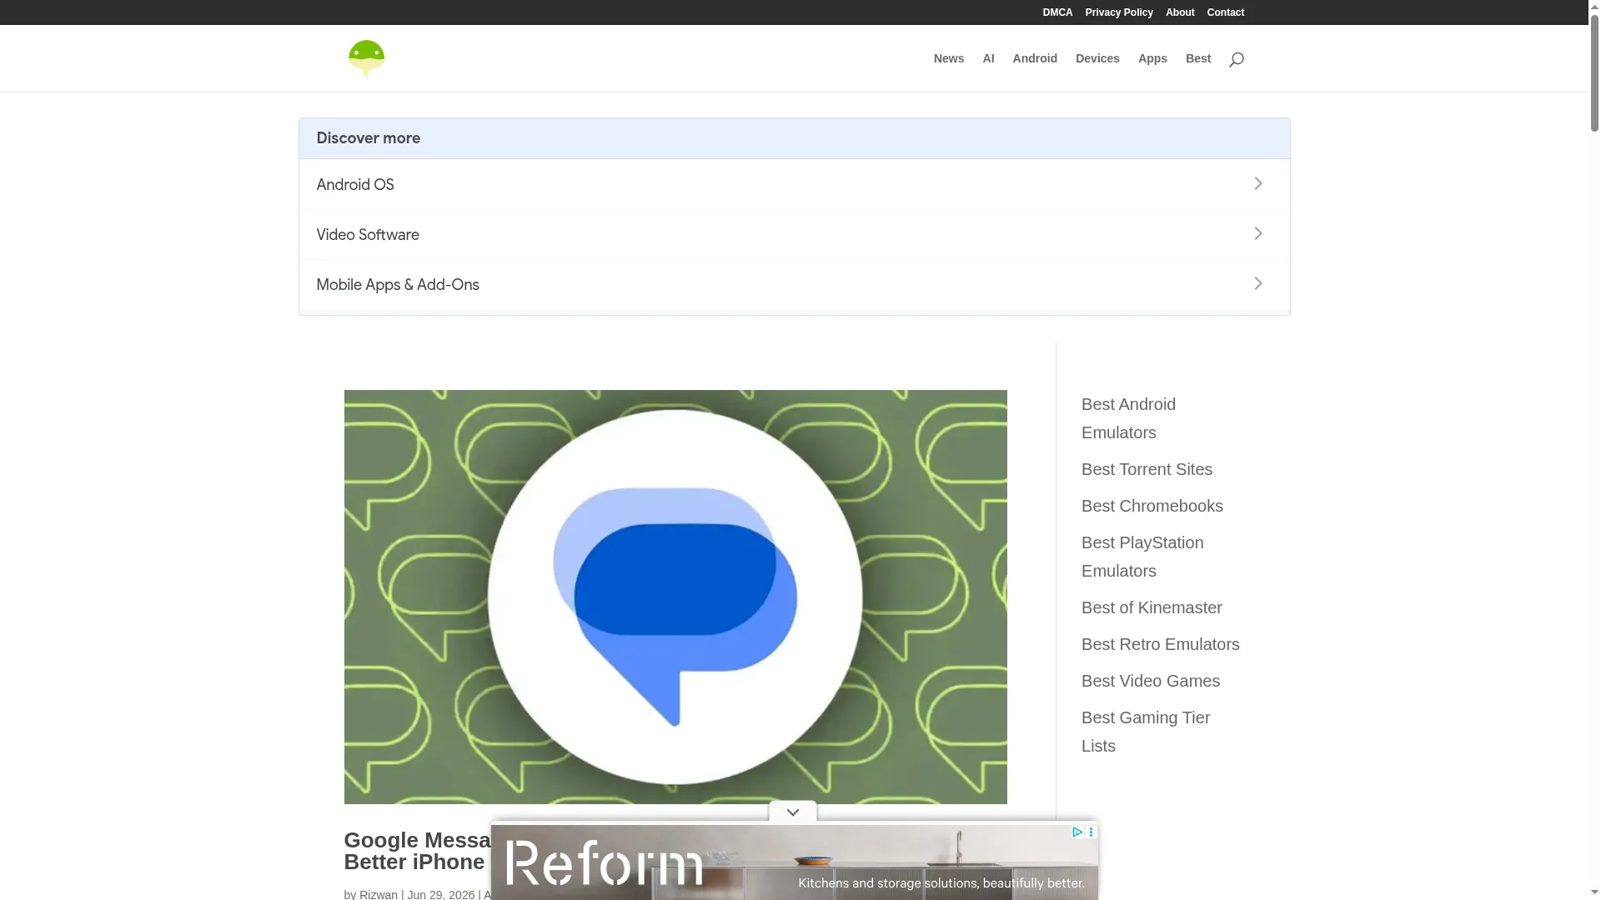Open the Apps menu item
This screenshot has width=1601, height=900.
click(1152, 58)
